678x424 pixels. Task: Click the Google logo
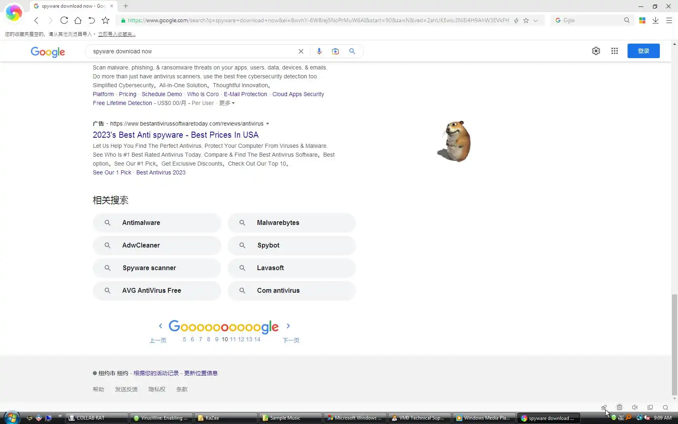pos(48,52)
